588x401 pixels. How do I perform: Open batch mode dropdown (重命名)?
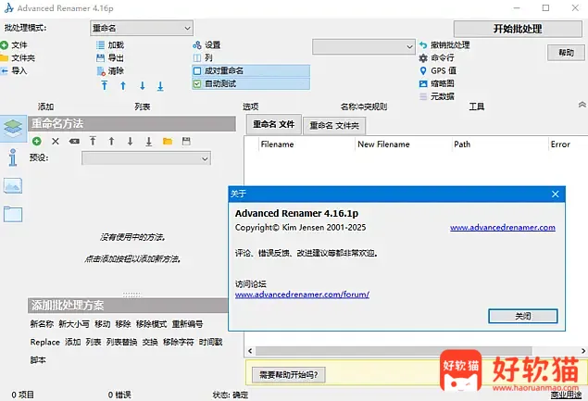[x=142, y=28]
